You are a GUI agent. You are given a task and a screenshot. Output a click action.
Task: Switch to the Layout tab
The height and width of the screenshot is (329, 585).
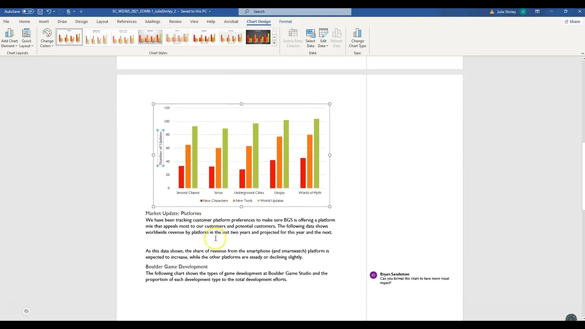(102, 21)
